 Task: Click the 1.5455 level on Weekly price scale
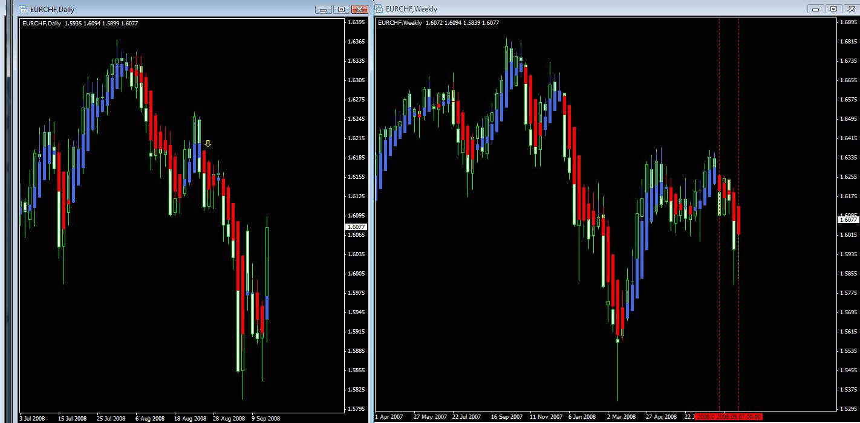pyautogui.click(x=850, y=370)
